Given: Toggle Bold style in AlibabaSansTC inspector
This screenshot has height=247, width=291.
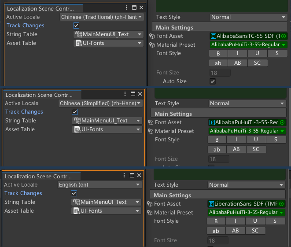Looking at the screenshot, I should [218, 53].
